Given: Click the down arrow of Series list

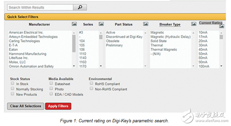Looking at the screenshot, I should click(x=101, y=66).
